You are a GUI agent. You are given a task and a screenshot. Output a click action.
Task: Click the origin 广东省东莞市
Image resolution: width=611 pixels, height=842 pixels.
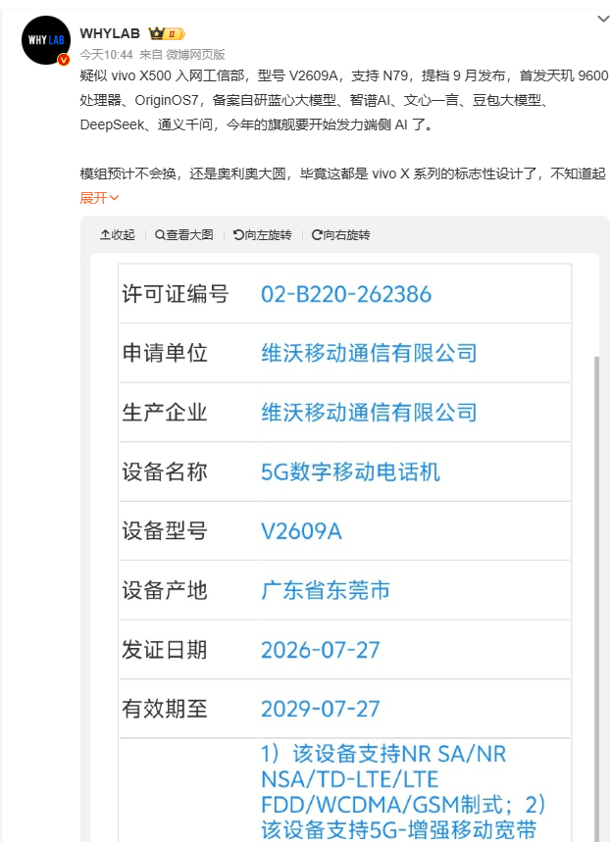click(x=326, y=590)
